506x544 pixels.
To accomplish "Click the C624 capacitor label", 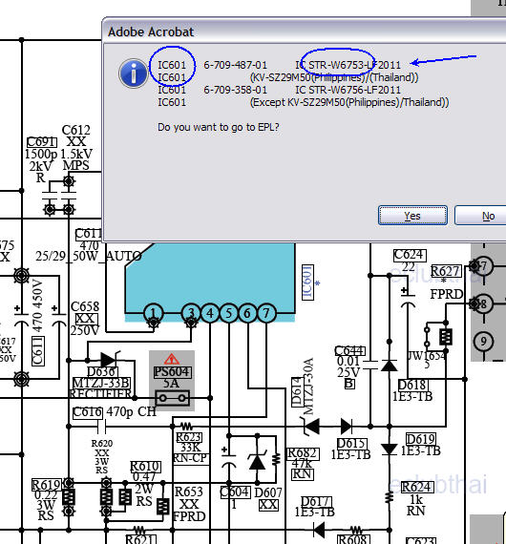I will pyautogui.click(x=410, y=255).
